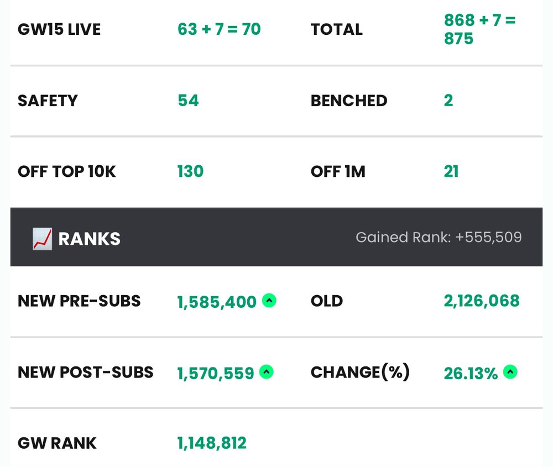Screen dimensions: 553x467
Task: Select the OLD rank value 2,126,068
Action: [x=482, y=301]
